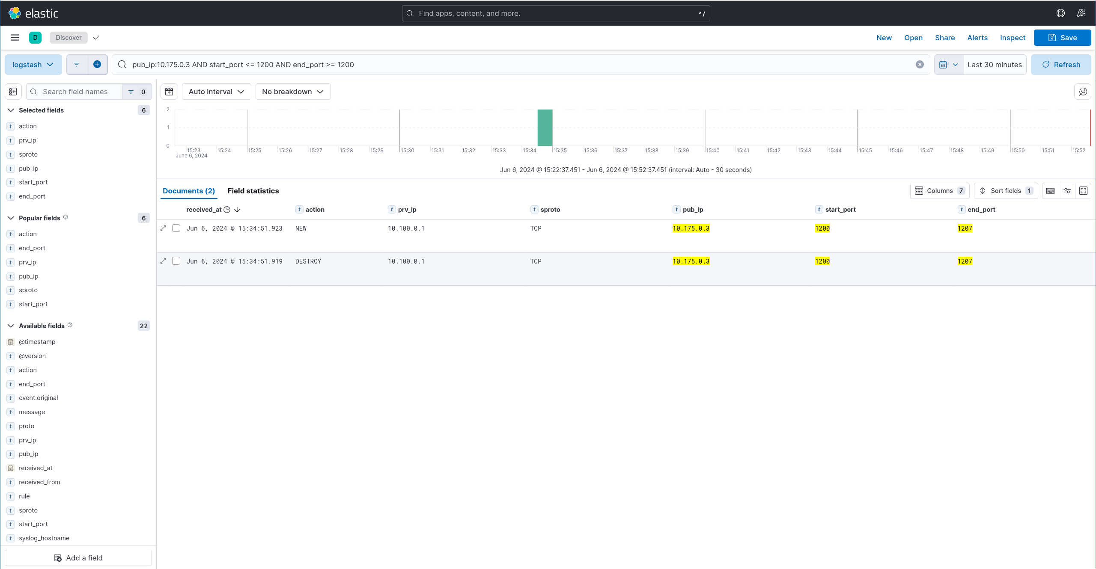Open the No breakdown dropdown

tap(293, 92)
